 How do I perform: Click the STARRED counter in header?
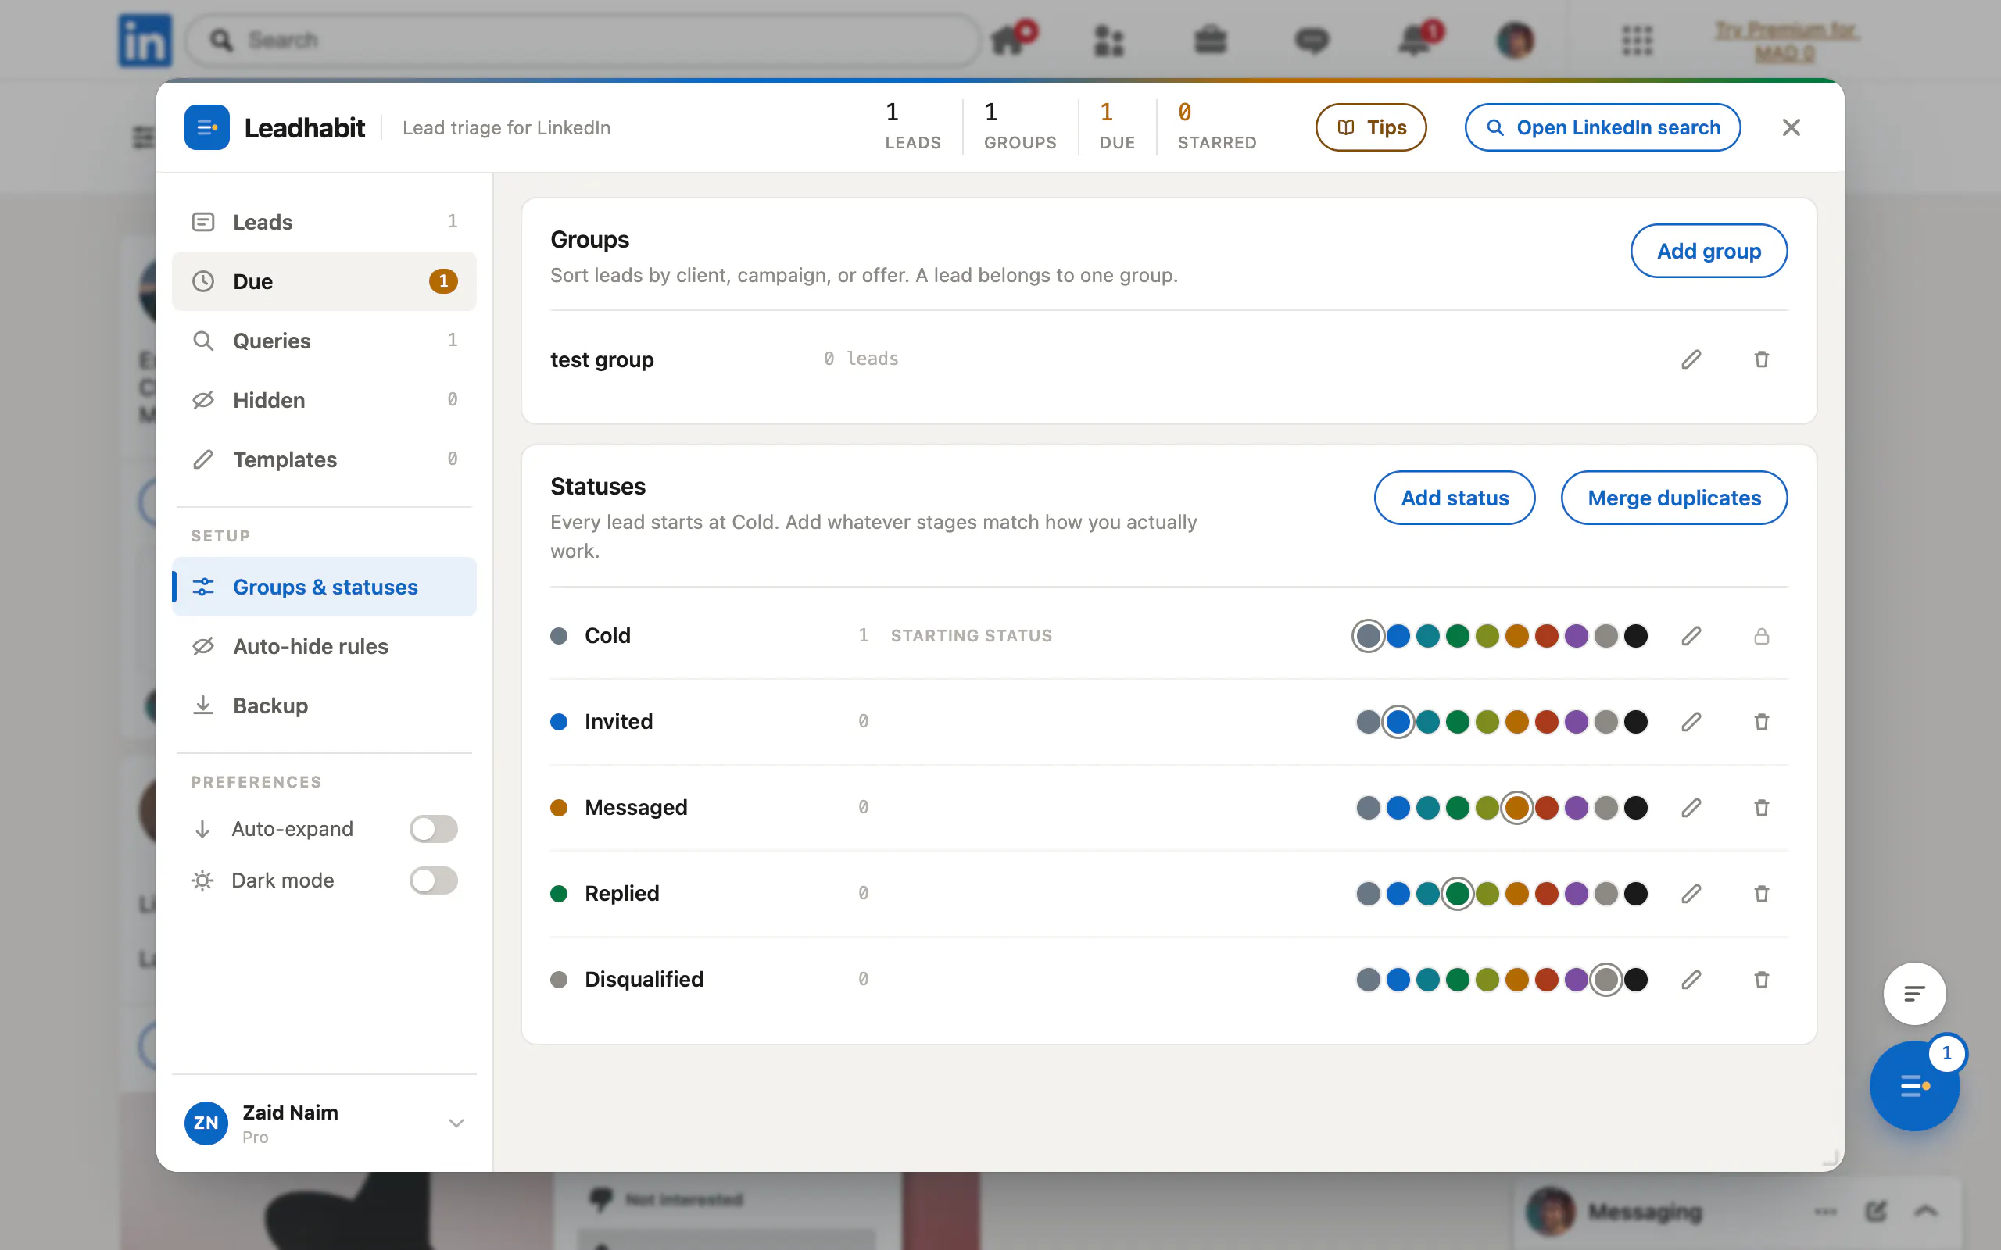1217,127
